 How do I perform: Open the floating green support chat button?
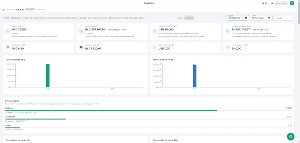291,137
